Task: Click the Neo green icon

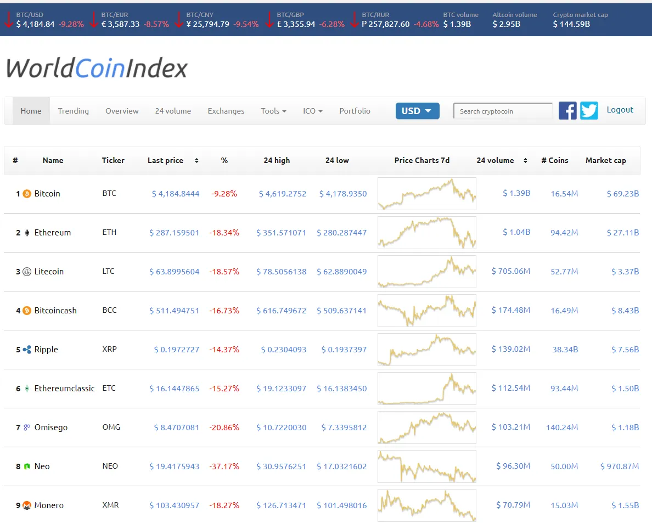Action: [27, 466]
